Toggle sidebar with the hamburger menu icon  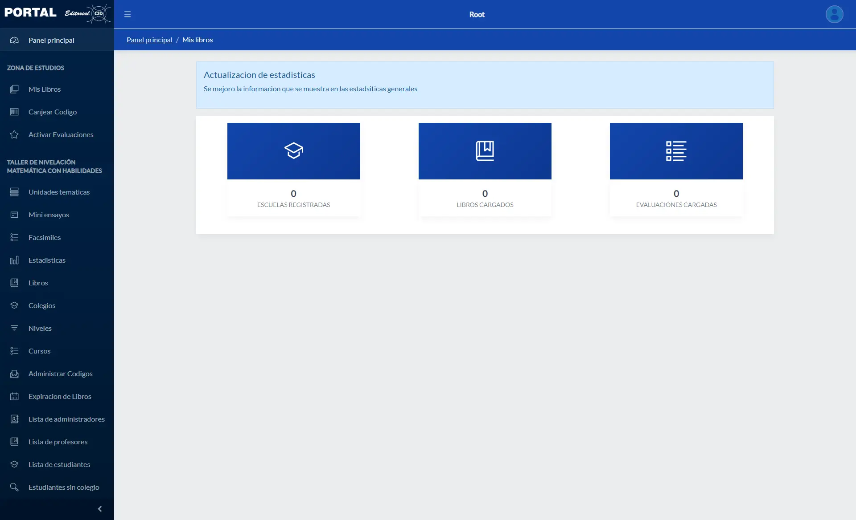(x=128, y=14)
